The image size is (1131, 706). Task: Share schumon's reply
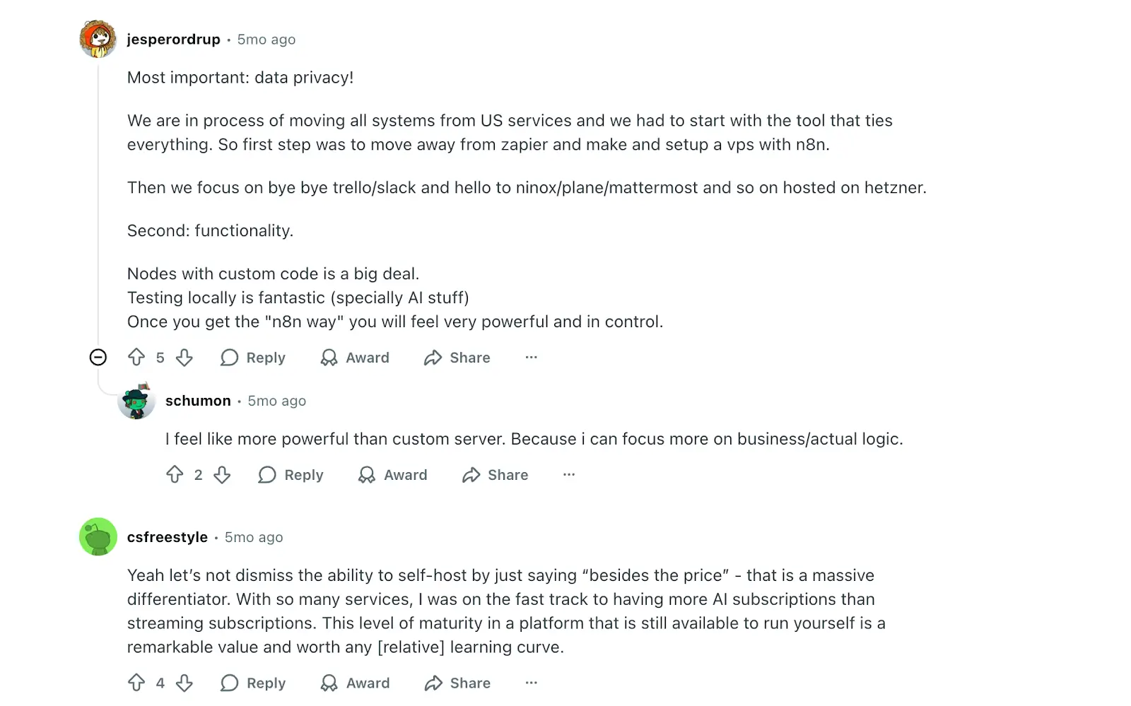tap(495, 475)
